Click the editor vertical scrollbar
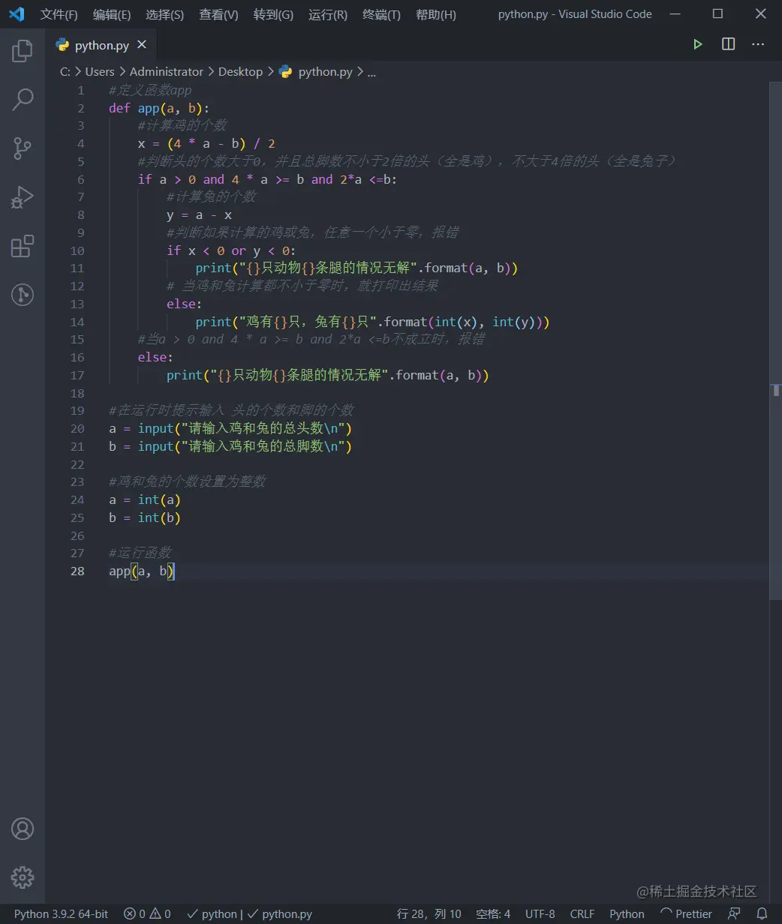 coord(775,340)
